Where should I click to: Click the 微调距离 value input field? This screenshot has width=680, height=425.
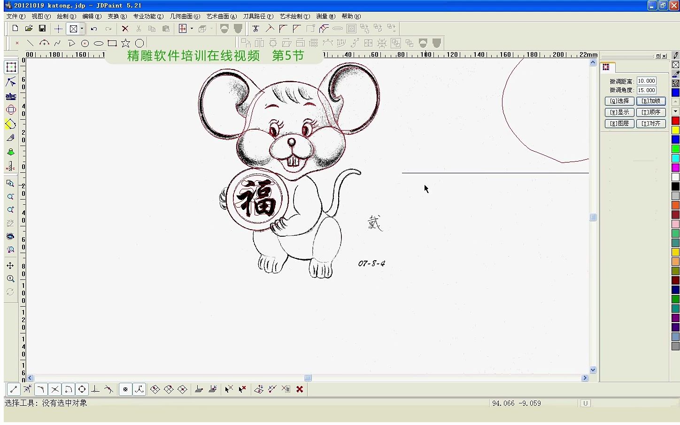click(x=646, y=80)
